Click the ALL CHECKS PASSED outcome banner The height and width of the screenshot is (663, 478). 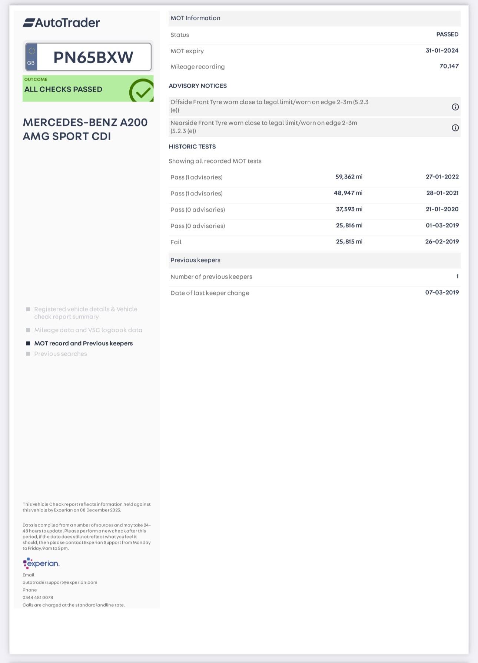[x=88, y=88]
